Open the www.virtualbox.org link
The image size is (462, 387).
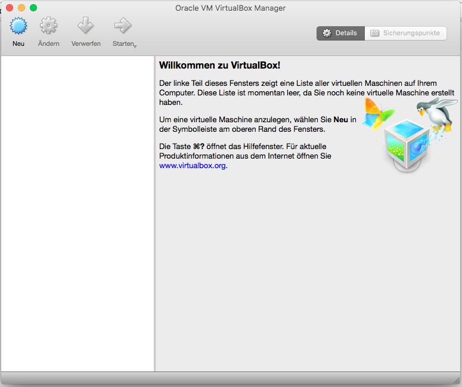pyautogui.click(x=192, y=166)
